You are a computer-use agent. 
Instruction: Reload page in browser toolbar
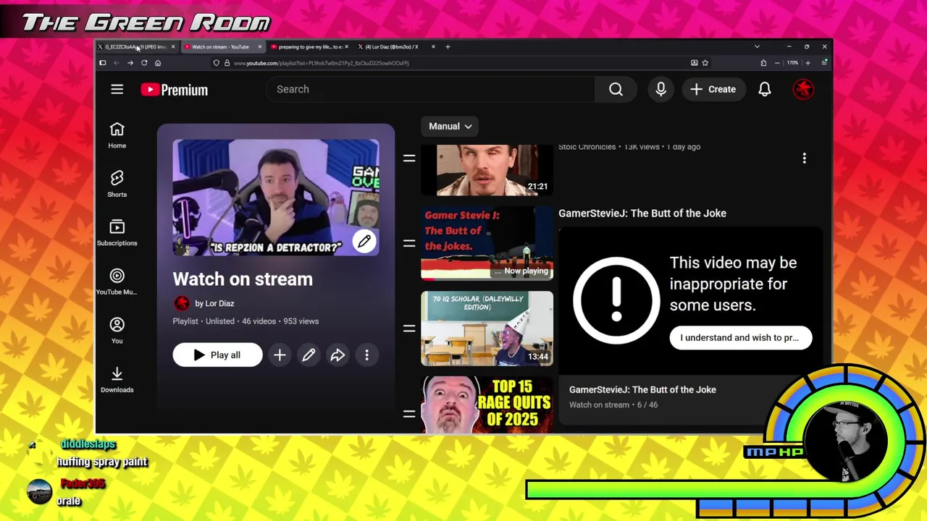click(x=144, y=63)
